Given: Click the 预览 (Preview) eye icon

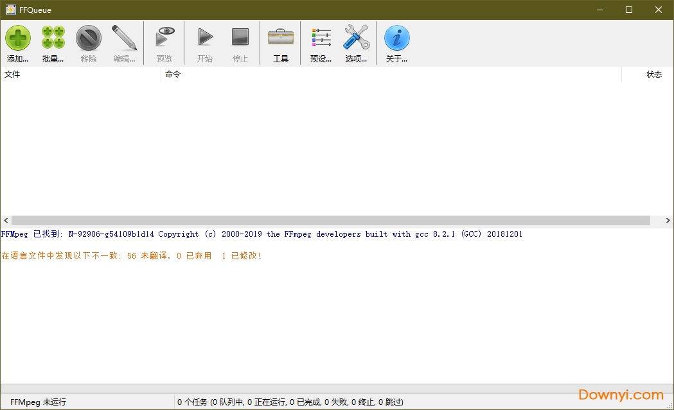Looking at the screenshot, I should pyautogui.click(x=164, y=38).
